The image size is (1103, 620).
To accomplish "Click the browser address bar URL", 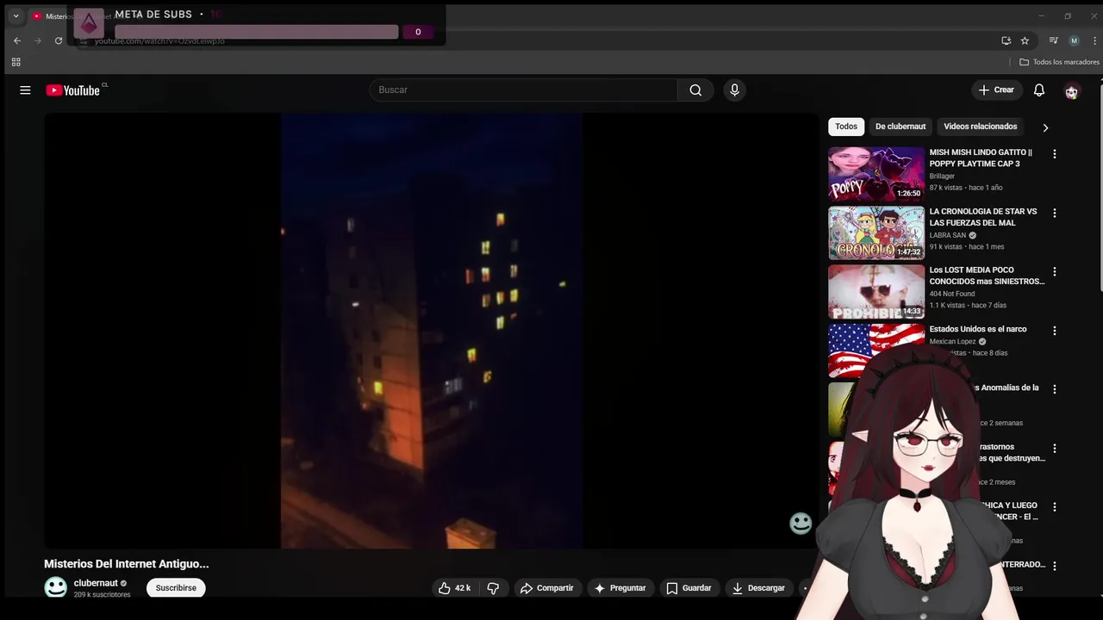I will coord(159,40).
